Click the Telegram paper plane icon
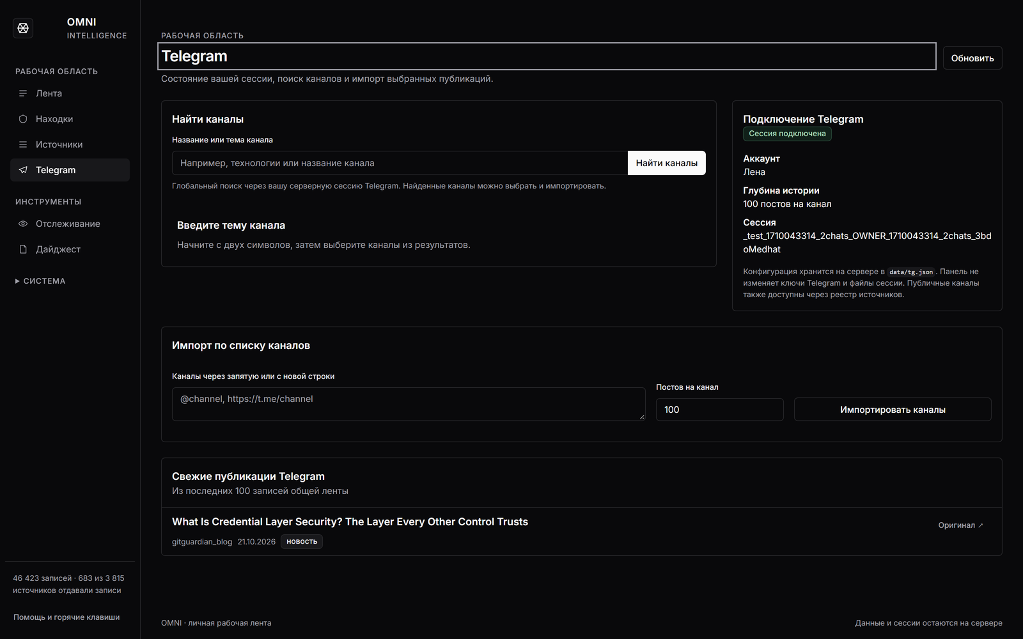The height and width of the screenshot is (639, 1023). [23, 170]
